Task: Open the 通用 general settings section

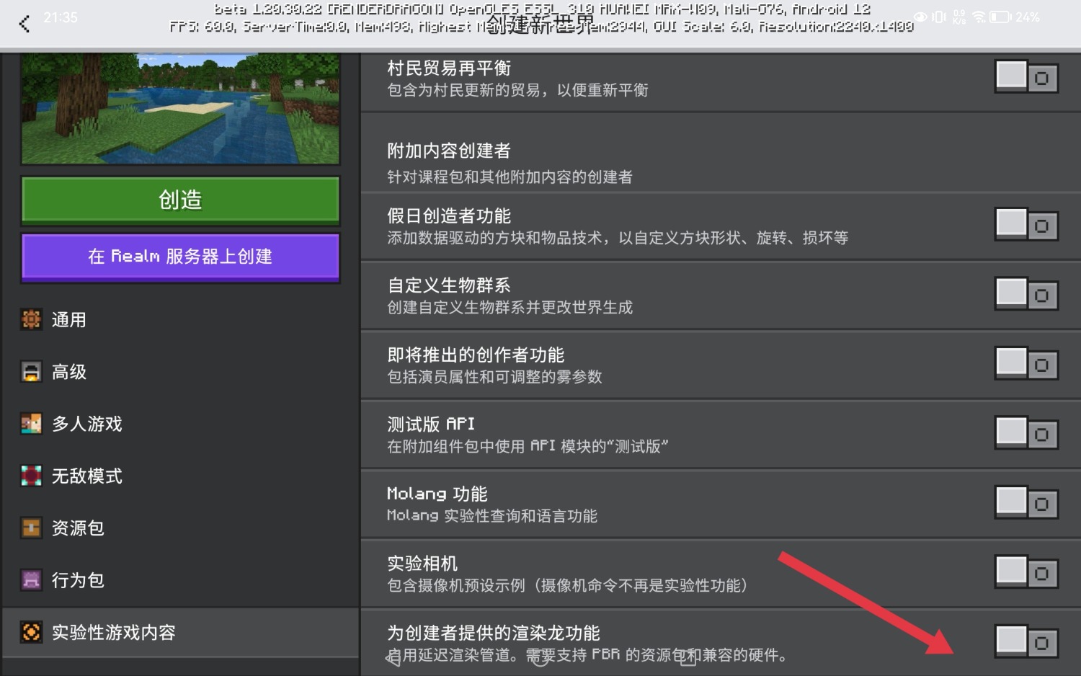Action: [180, 319]
